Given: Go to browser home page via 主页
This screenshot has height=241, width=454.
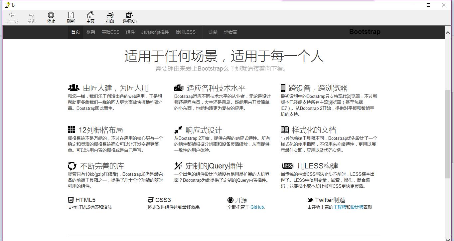Looking at the screenshot, I should pos(90,17).
